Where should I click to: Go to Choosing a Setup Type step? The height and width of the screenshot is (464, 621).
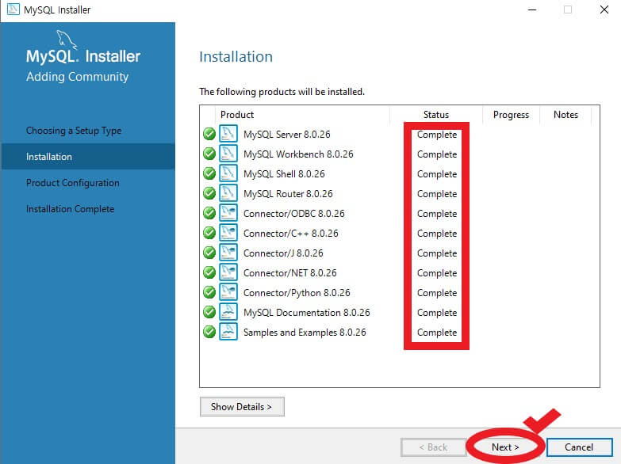74,131
